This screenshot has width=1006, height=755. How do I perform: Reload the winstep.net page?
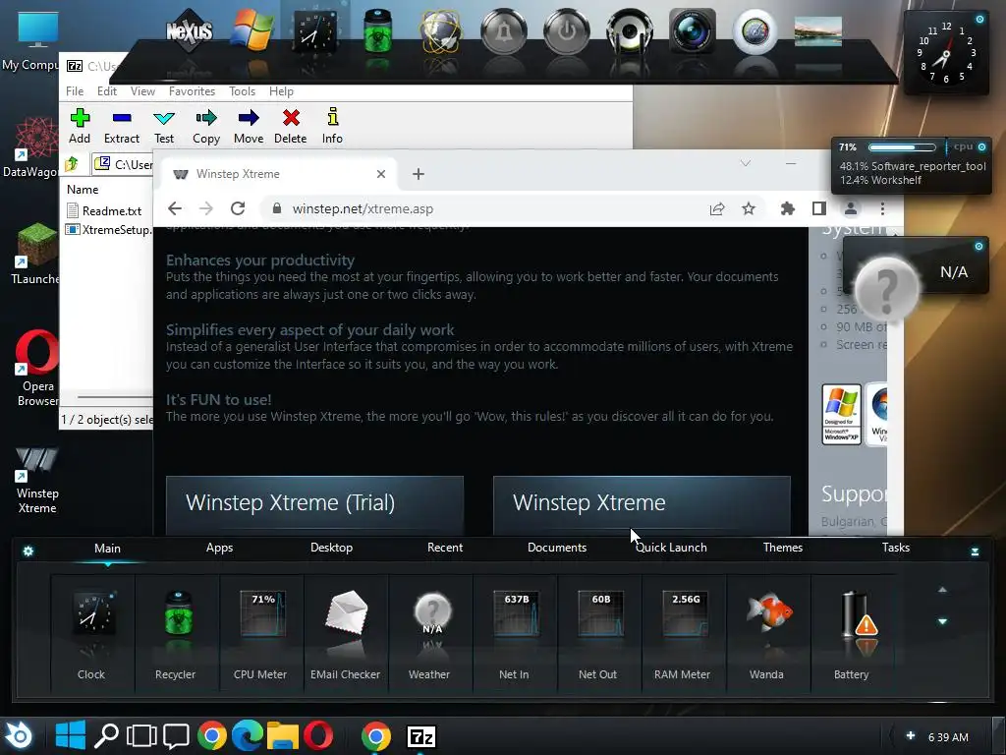click(238, 208)
